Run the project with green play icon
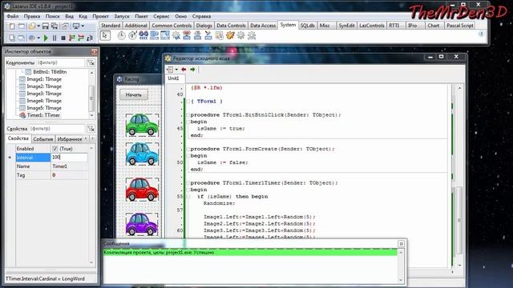This screenshot has width=513, height=288. pos(46,38)
